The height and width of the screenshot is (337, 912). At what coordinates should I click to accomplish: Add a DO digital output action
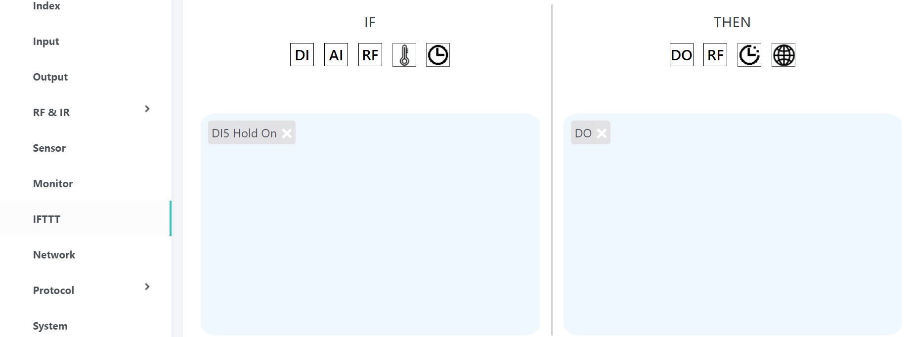[681, 55]
